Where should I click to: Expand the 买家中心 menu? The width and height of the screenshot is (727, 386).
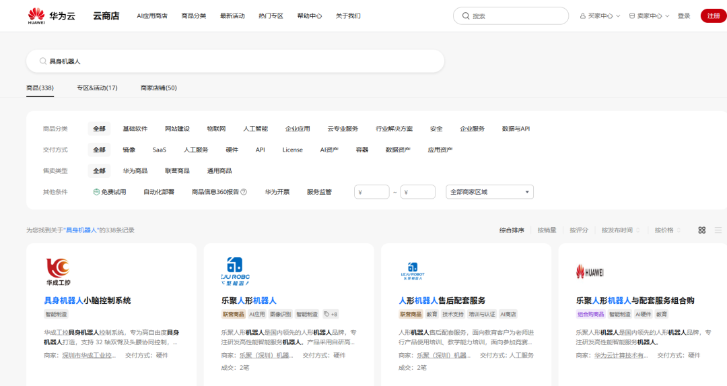[x=600, y=16]
